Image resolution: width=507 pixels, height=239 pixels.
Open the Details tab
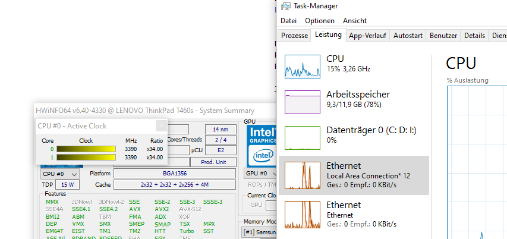coord(474,36)
